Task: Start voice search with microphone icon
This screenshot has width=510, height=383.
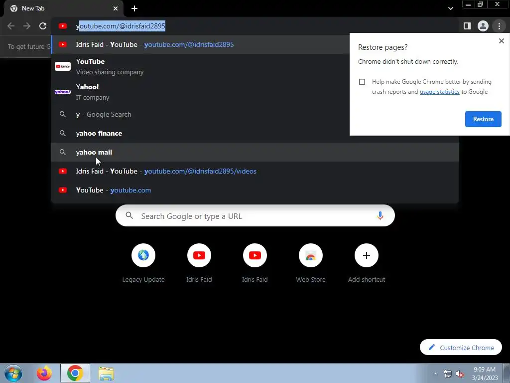Action: [x=380, y=215]
